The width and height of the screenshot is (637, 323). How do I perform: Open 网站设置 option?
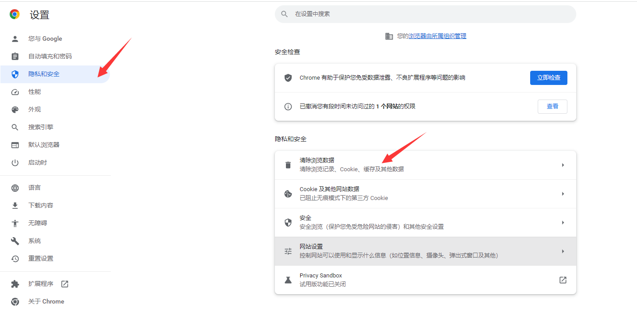(x=426, y=251)
